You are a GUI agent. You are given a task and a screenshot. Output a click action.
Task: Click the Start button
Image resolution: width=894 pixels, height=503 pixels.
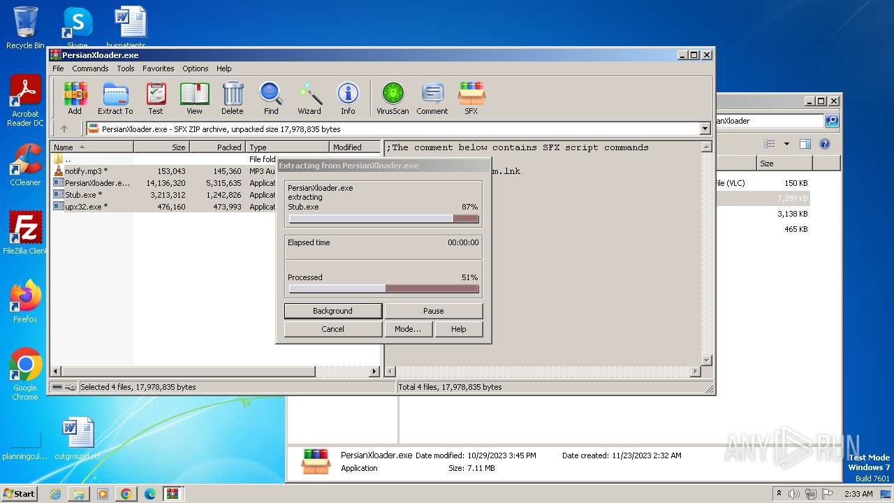20,494
